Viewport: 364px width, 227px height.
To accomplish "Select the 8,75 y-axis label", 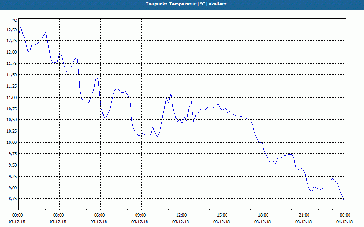I will tap(13, 199).
